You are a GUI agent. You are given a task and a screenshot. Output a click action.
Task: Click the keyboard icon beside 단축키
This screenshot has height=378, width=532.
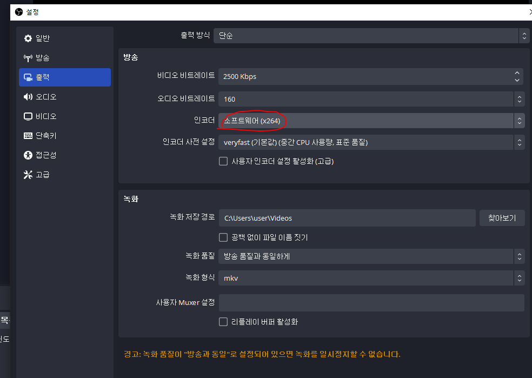tap(28, 136)
